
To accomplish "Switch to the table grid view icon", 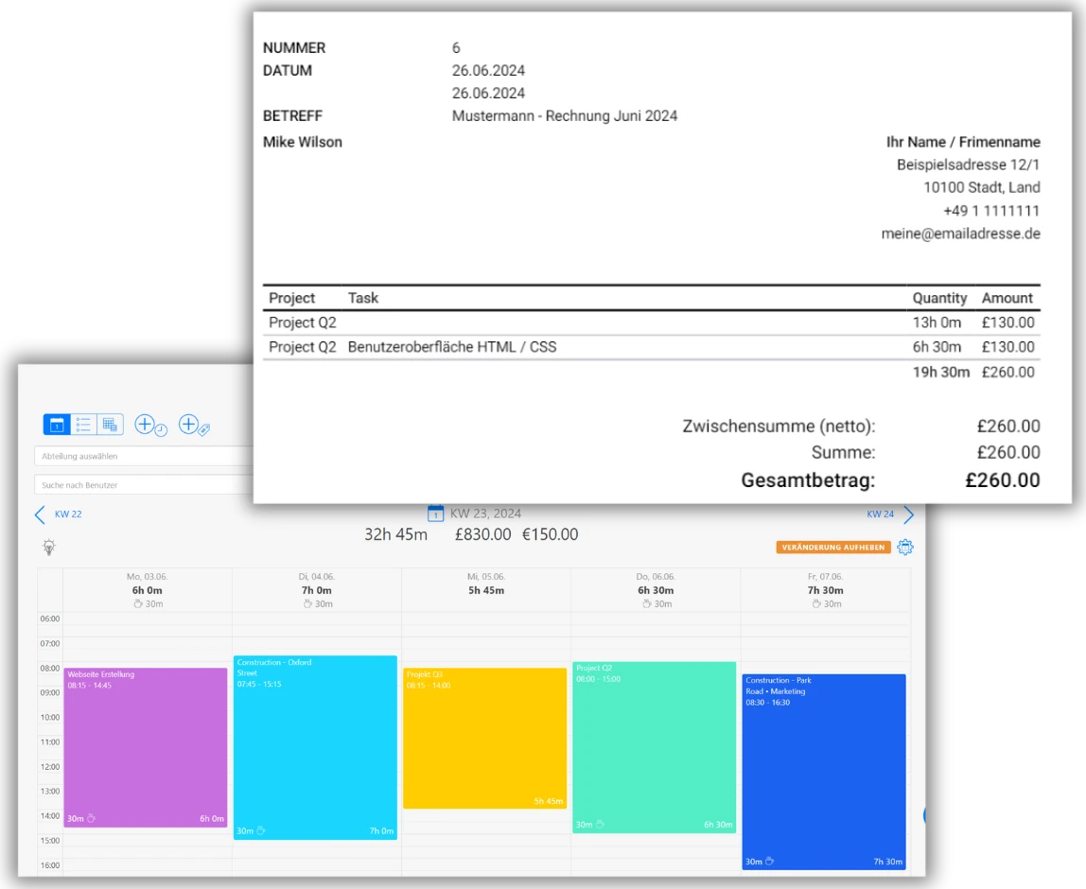I will [110, 425].
